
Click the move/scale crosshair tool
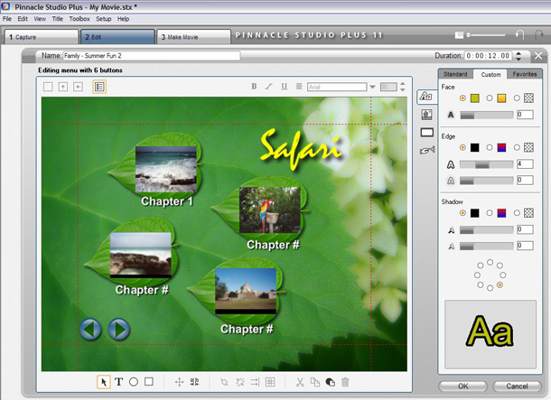(x=179, y=382)
